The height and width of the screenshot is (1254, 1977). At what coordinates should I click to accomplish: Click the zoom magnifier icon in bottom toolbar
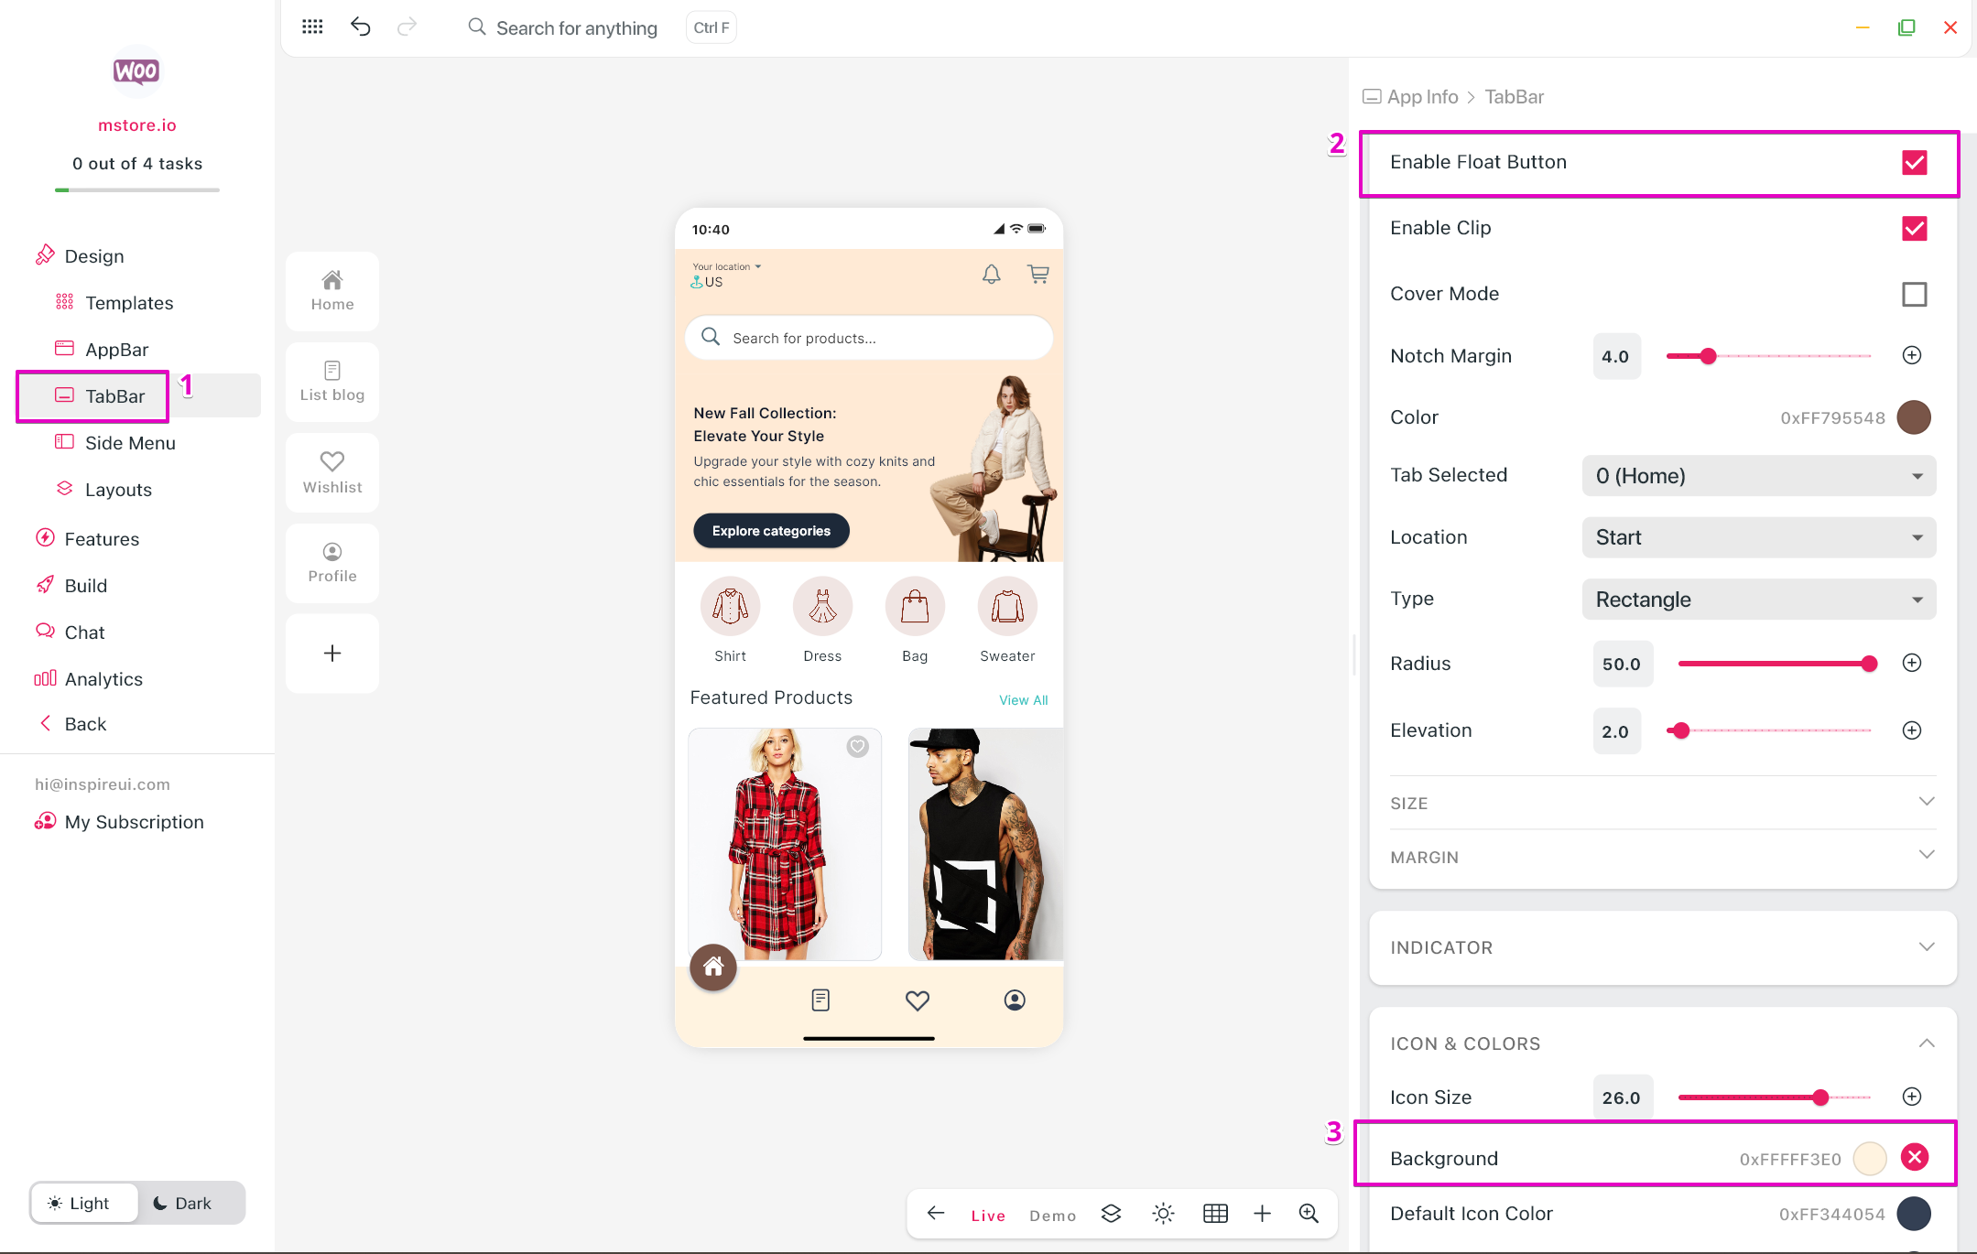pyautogui.click(x=1309, y=1214)
